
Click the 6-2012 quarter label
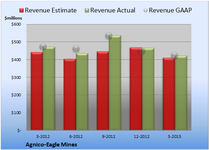coord(76,136)
